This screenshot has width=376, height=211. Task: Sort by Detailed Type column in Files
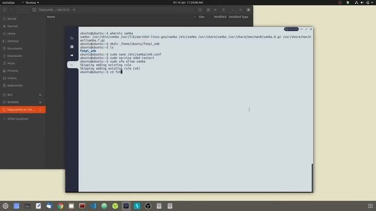[x=239, y=17]
